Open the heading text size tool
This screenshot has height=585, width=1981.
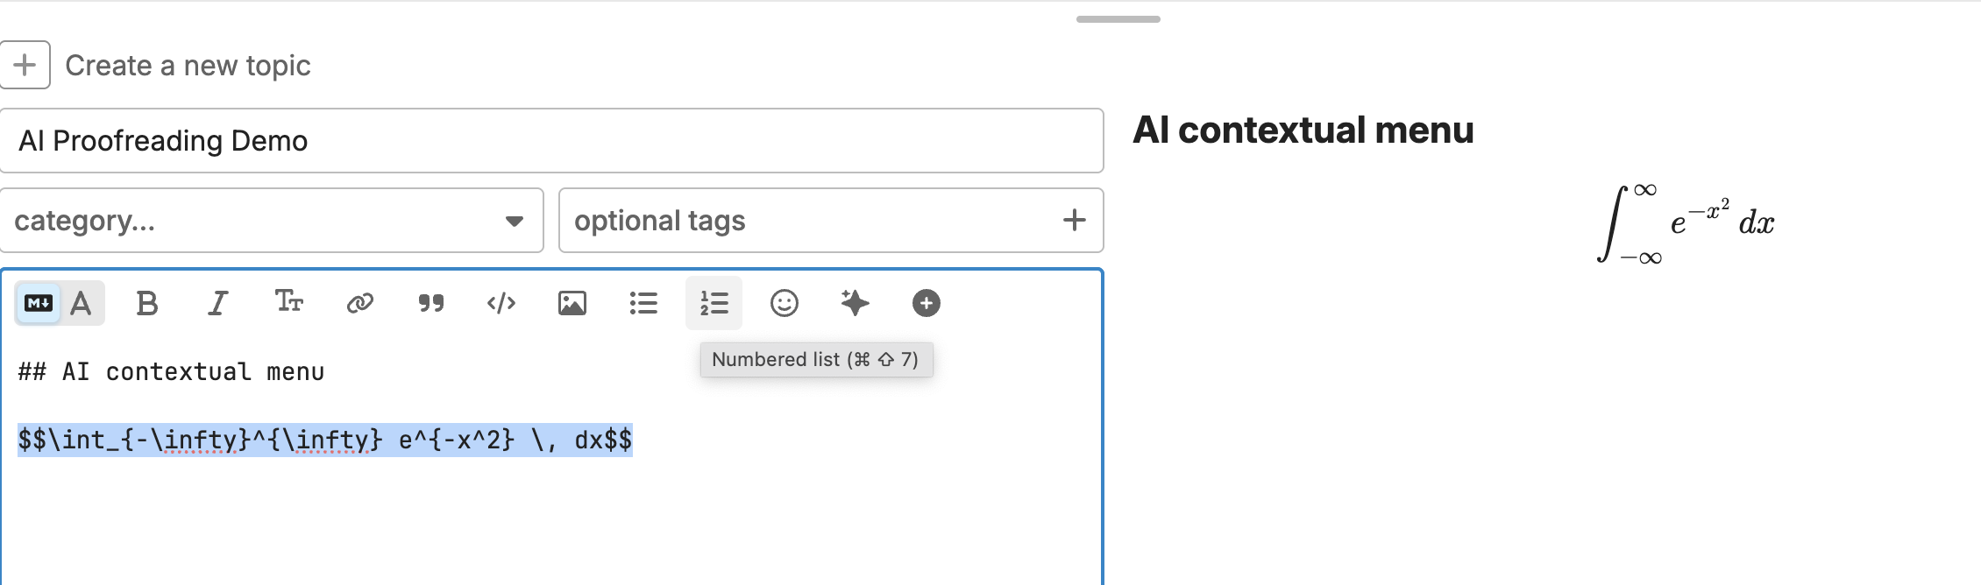(288, 303)
